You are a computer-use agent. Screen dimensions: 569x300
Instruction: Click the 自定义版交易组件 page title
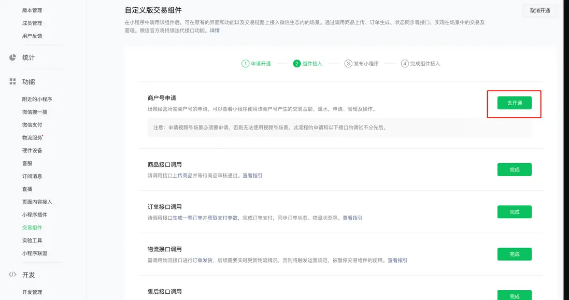coord(153,10)
